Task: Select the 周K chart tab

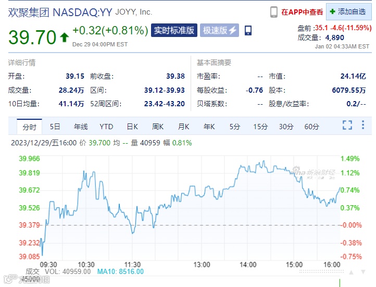Action: (x=158, y=127)
